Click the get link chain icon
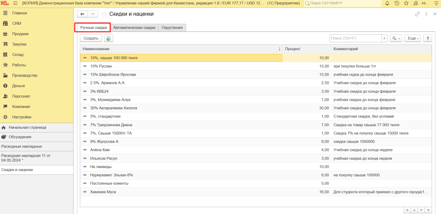This screenshot has height=214, width=441. tap(417, 14)
